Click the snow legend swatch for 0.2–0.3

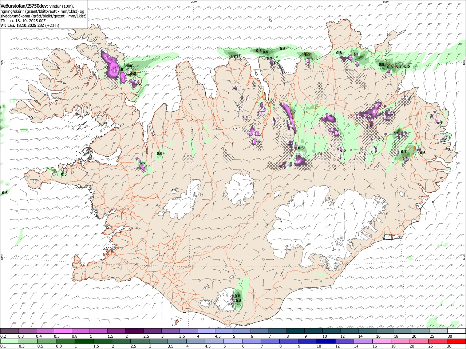pos(9,331)
